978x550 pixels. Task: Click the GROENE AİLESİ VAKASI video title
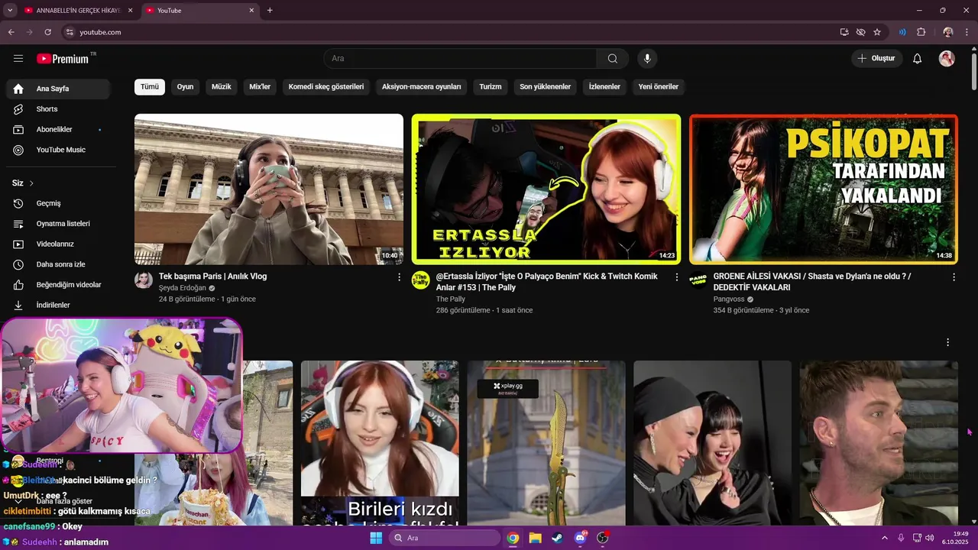812,282
